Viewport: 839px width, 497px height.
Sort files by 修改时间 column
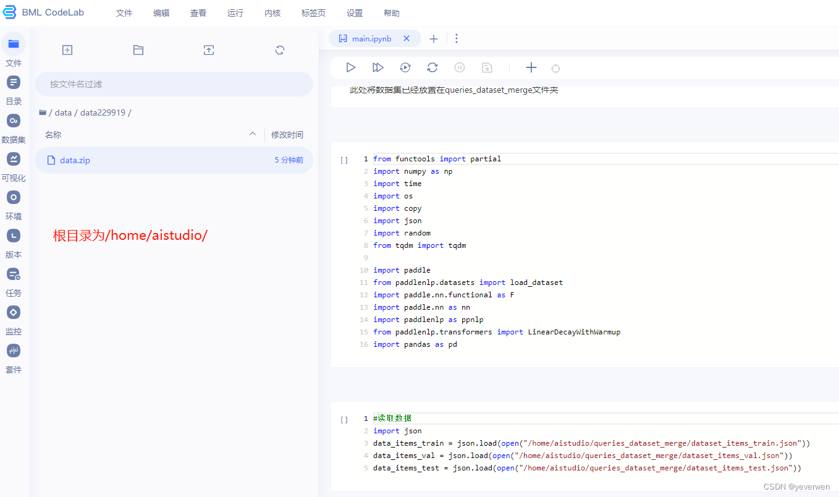pyautogui.click(x=287, y=135)
